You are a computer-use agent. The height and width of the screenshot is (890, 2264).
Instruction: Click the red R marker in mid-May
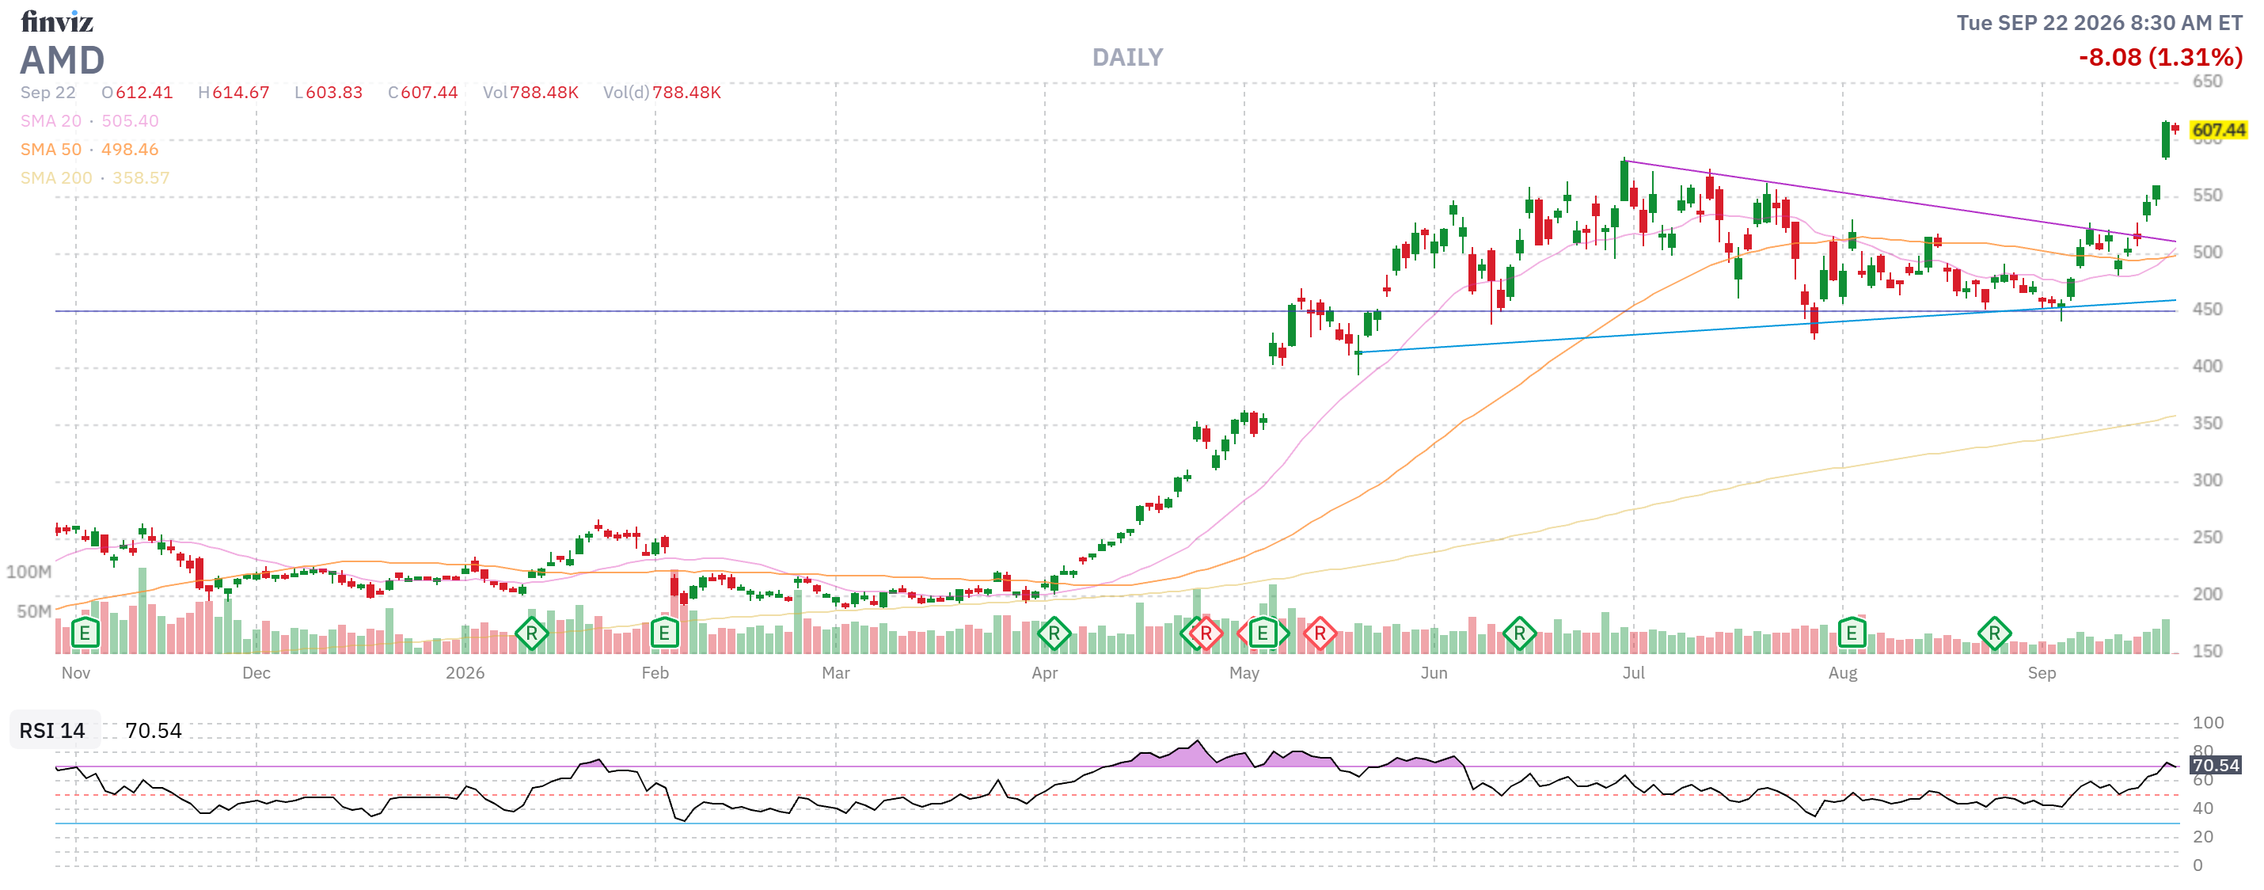click(x=1320, y=633)
